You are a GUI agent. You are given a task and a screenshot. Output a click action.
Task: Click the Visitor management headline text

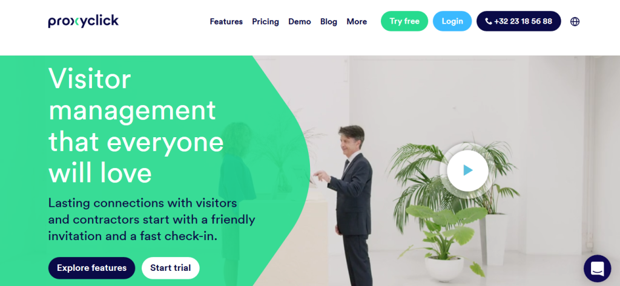[136, 126]
